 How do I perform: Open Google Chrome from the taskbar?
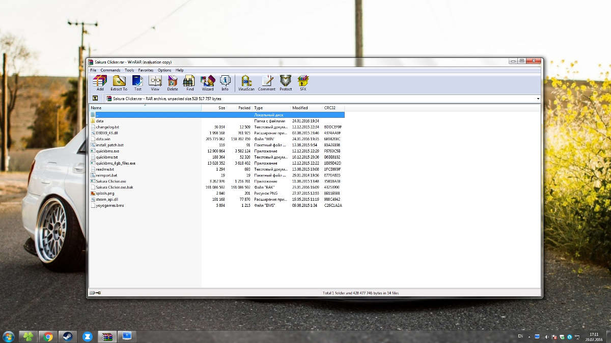point(48,336)
